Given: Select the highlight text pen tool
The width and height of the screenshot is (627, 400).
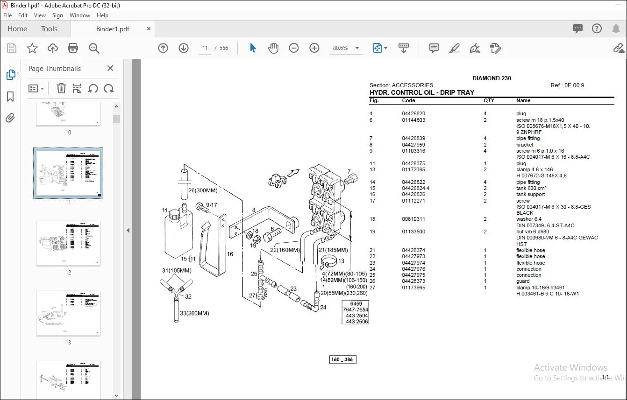Looking at the screenshot, I should pos(454,48).
